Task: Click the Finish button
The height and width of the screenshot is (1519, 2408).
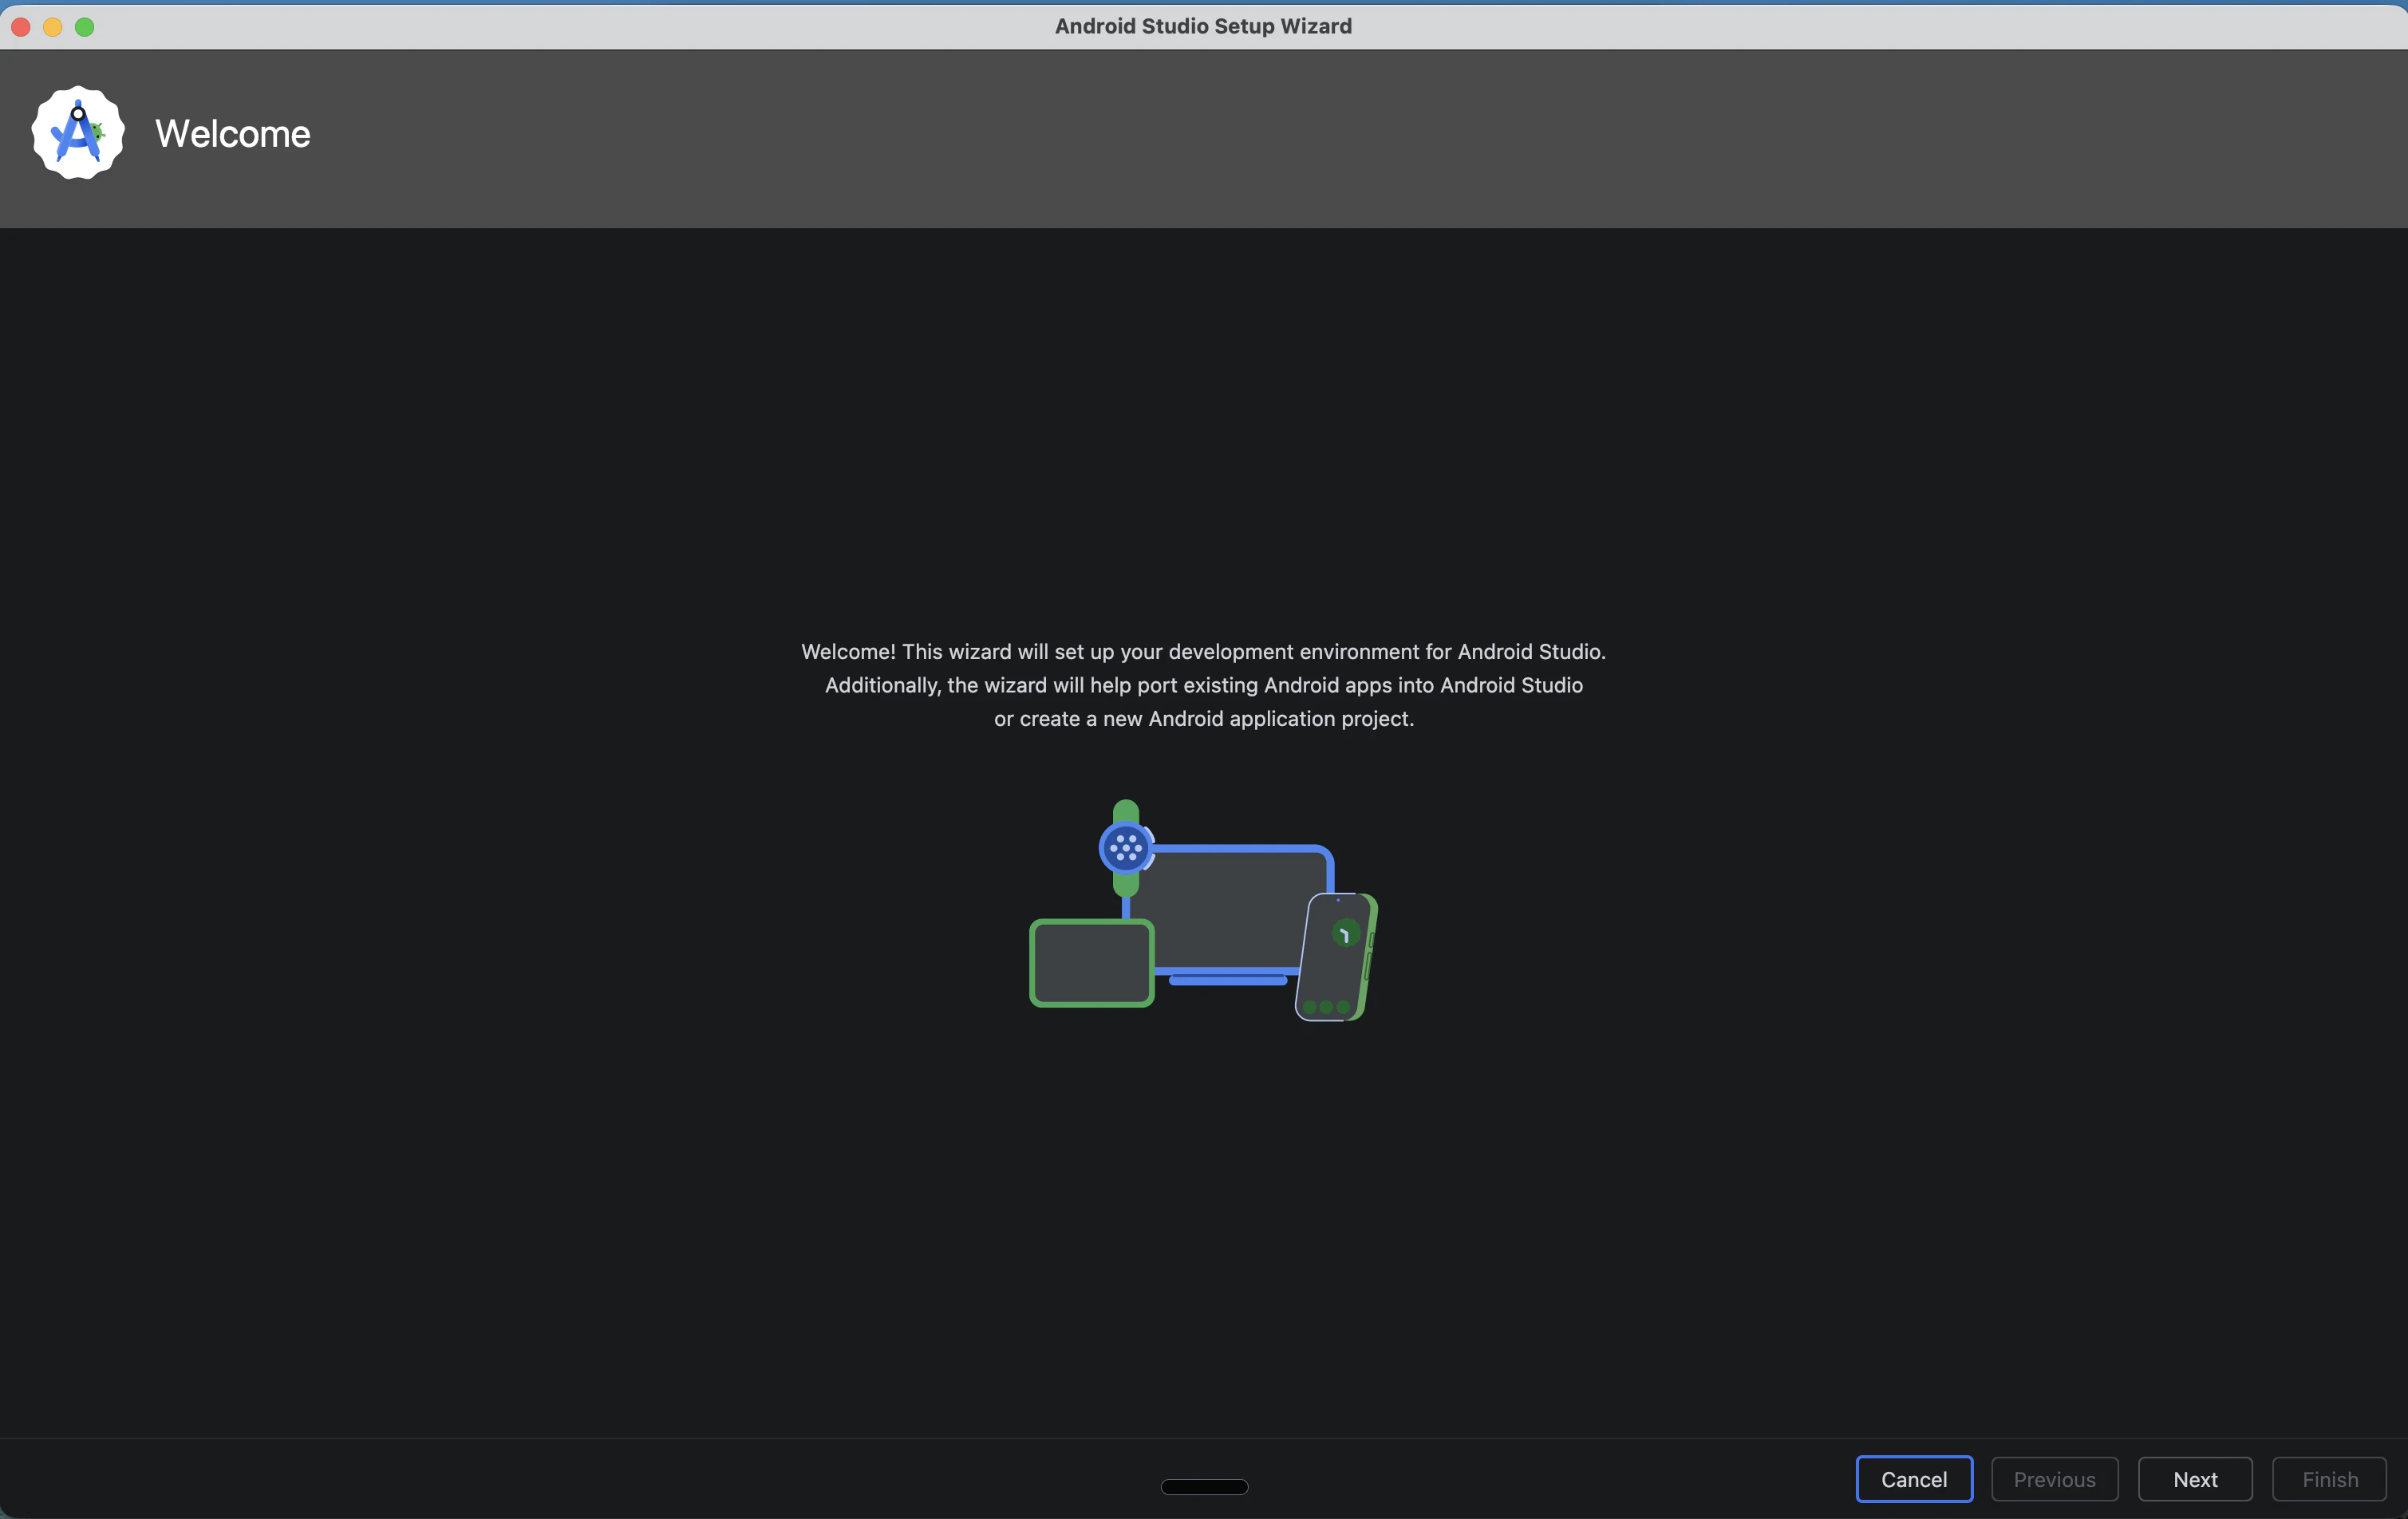Action: pyautogui.click(x=2328, y=1478)
